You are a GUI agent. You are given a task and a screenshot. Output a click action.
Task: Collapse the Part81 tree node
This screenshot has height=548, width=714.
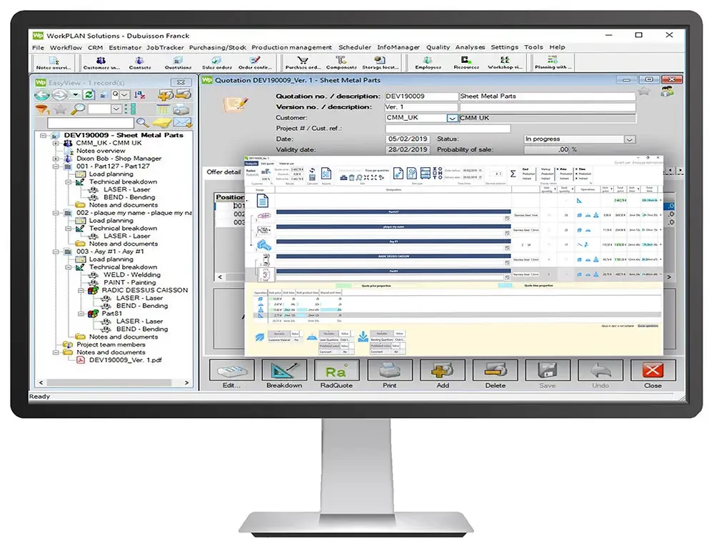pos(81,314)
